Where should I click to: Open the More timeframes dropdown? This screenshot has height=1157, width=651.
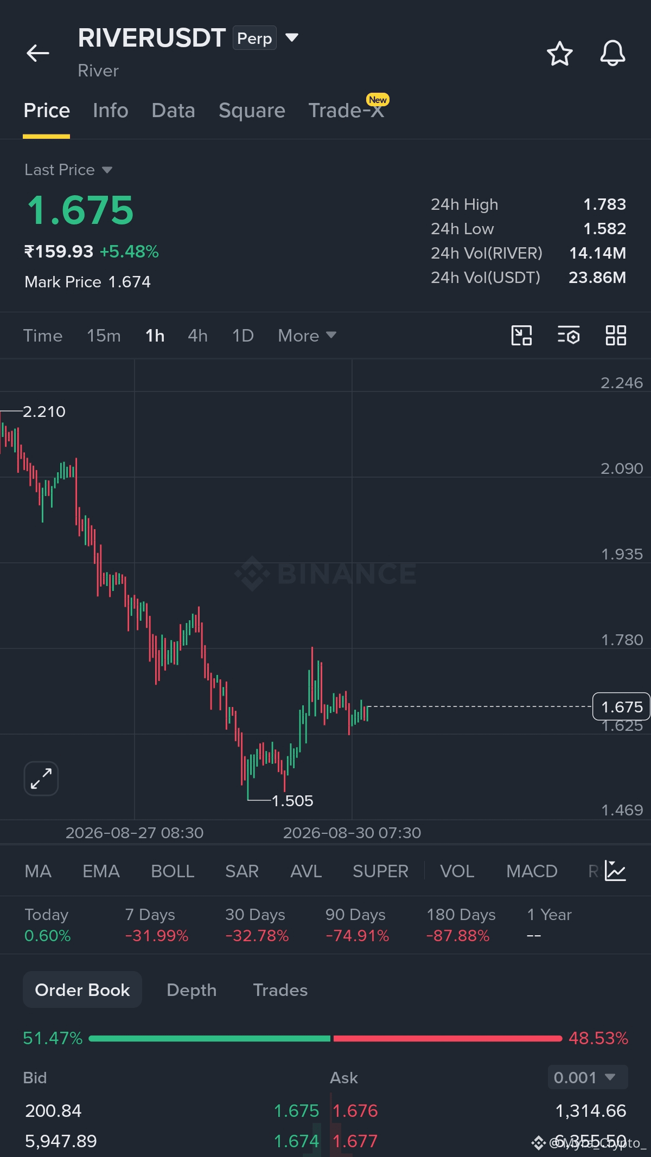pyautogui.click(x=307, y=336)
